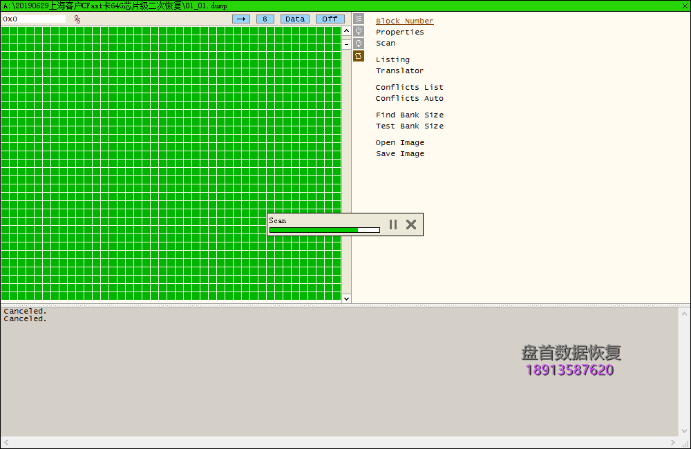Click the horizontal scrollbar right arrow
This screenshot has width=691, height=449.
[673, 442]
